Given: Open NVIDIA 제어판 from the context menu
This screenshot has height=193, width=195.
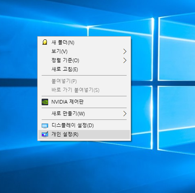Looking at the screenshot, I should click(x=84, y=102).
